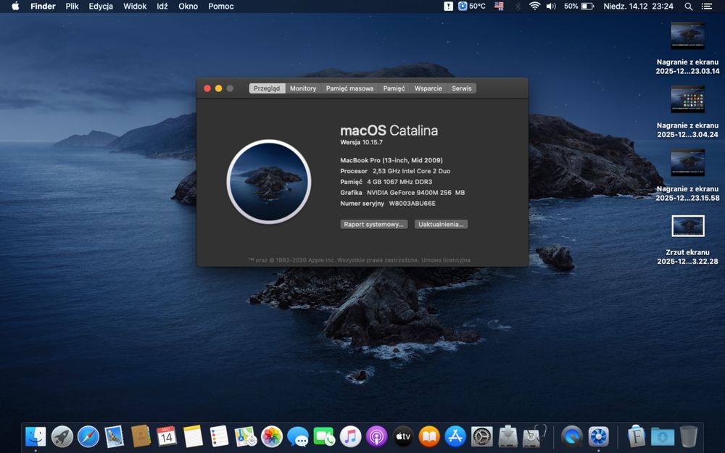
Task: Open Calendar icon showing 14
Action: point(167,436)
